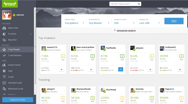
Task: Open News Feed icon in sidebar
Action: [x=4, y=28]
